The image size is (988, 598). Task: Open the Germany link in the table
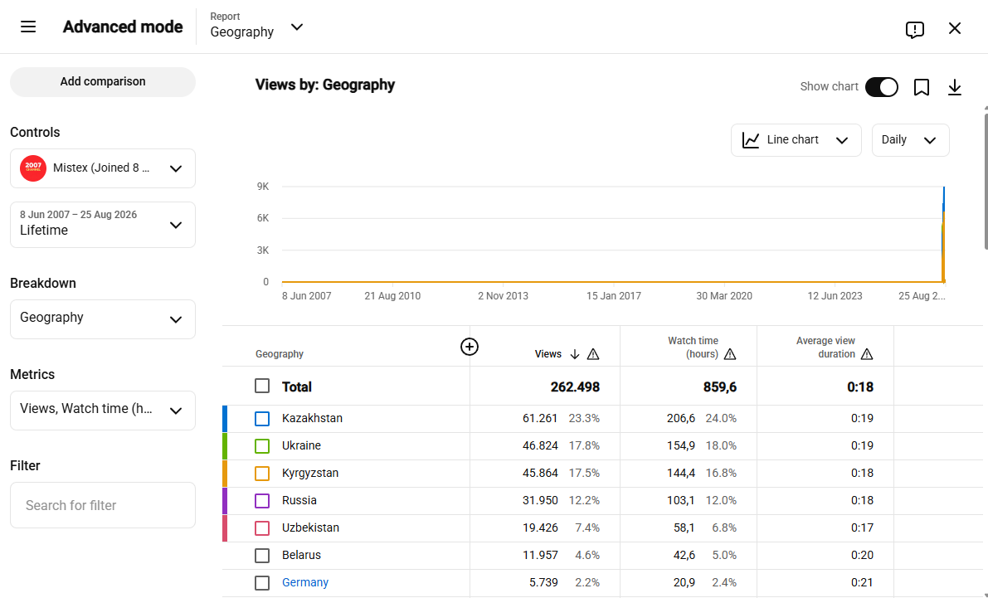305,582
